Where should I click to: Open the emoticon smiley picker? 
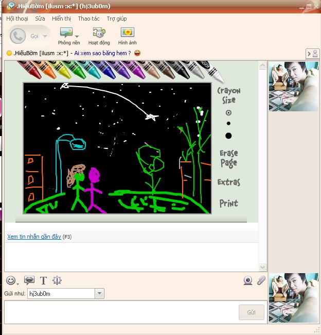coord(11,280)
